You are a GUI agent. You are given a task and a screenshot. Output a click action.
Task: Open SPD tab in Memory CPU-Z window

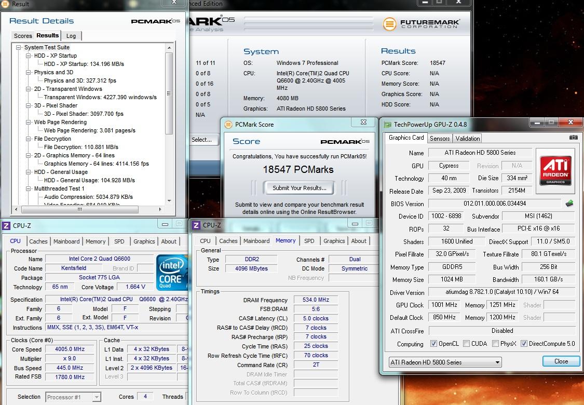[309, 241]
